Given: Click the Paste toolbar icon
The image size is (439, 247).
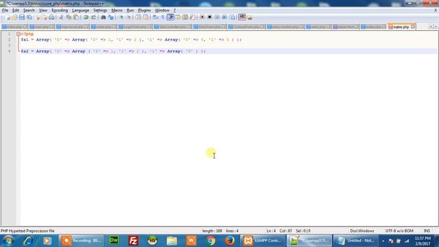Looking at the screenshot, I should [x=76, y=17].
